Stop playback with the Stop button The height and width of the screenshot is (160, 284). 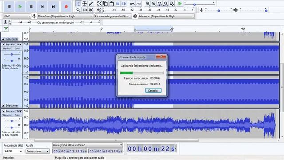pos(31,7)
